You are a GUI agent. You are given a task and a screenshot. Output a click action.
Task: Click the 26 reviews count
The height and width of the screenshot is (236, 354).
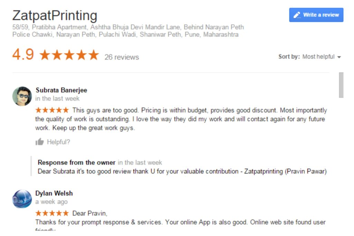coord(122,57)
